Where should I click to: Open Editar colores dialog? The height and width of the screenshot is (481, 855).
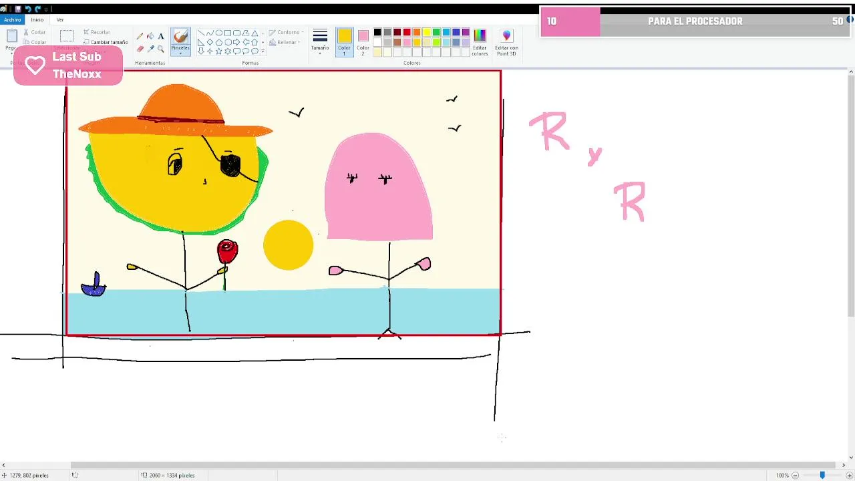(x=480, y=42)
